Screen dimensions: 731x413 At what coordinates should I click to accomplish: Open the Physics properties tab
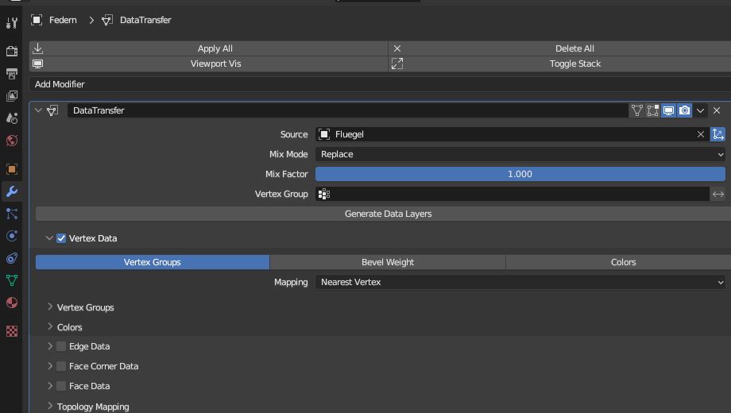tap(12, 236)
